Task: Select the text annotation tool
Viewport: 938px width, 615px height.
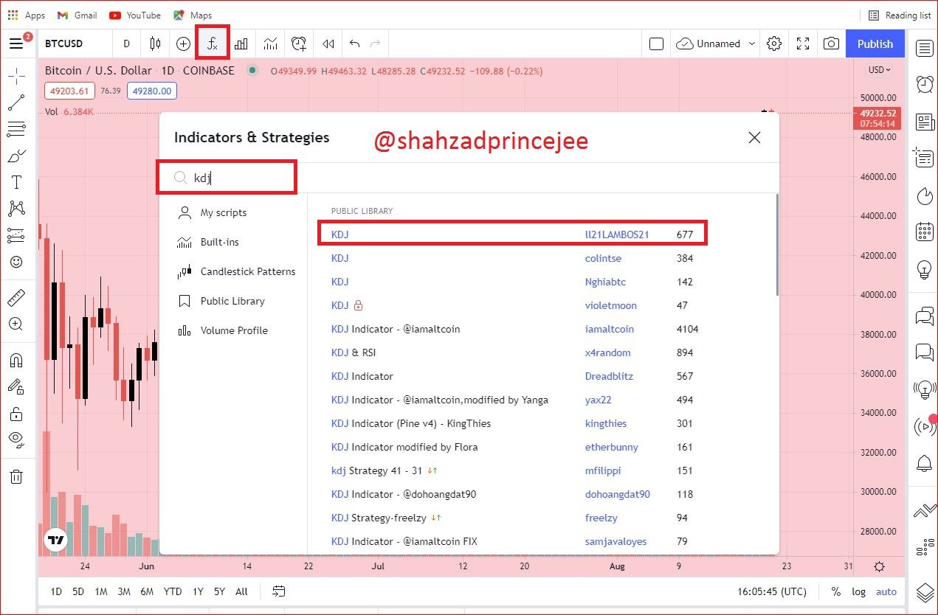Action: [16, 182]
